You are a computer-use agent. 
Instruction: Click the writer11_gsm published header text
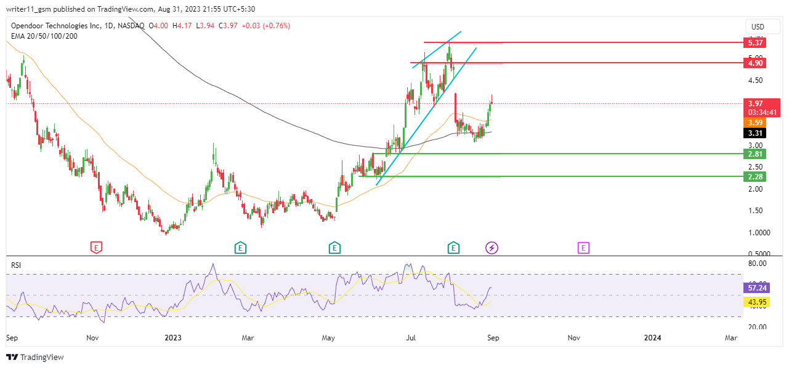click(131, 9)
